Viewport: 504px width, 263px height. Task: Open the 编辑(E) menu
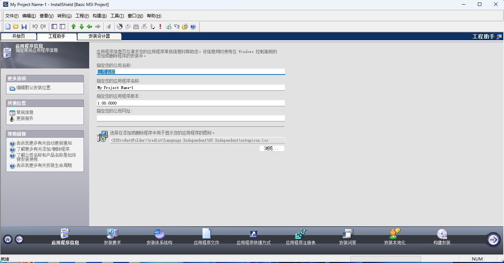(x=29, y=16)
